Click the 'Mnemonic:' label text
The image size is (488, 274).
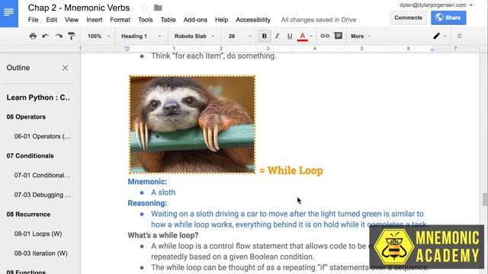[x=147, y=181]
